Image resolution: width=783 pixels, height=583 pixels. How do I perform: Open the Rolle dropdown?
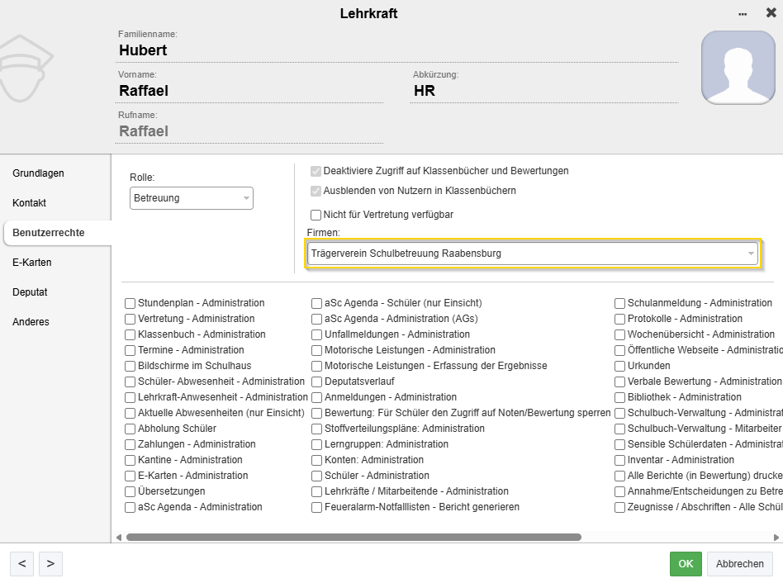(192, 198)
